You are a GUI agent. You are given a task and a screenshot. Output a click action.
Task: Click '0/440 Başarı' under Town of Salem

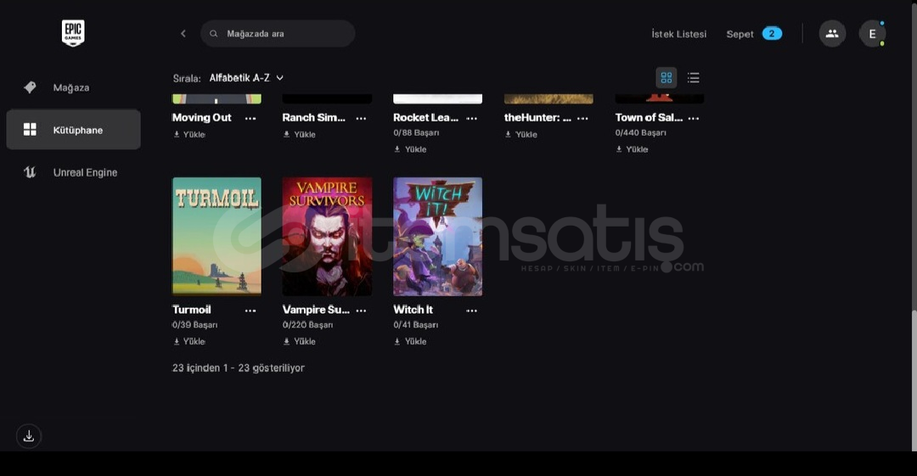(640, 132)
